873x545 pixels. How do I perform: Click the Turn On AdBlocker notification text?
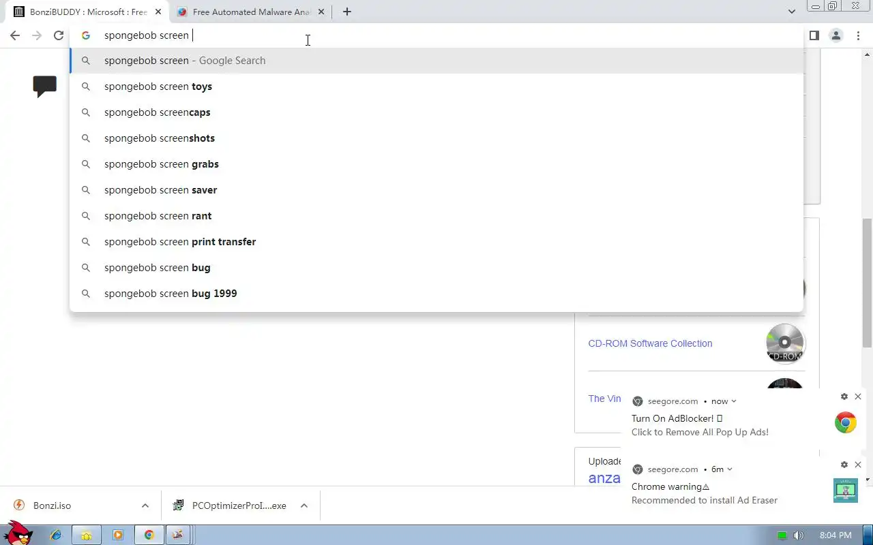[677, 418]
